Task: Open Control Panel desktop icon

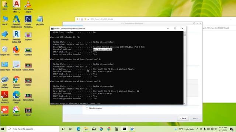Action: [5, 66]
